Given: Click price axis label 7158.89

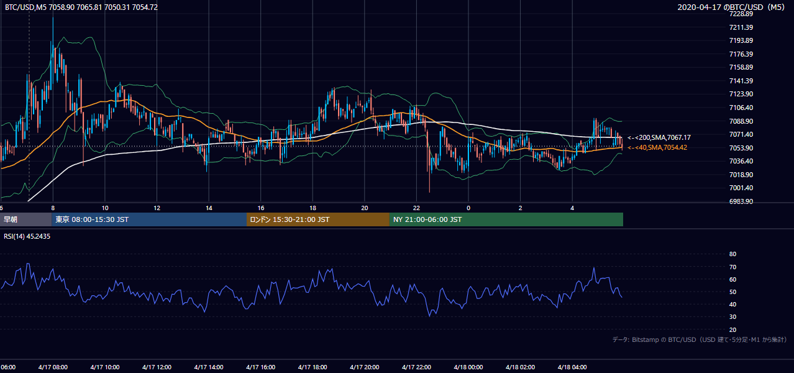Looking at the screenshot, I should [x=741, y=67].
